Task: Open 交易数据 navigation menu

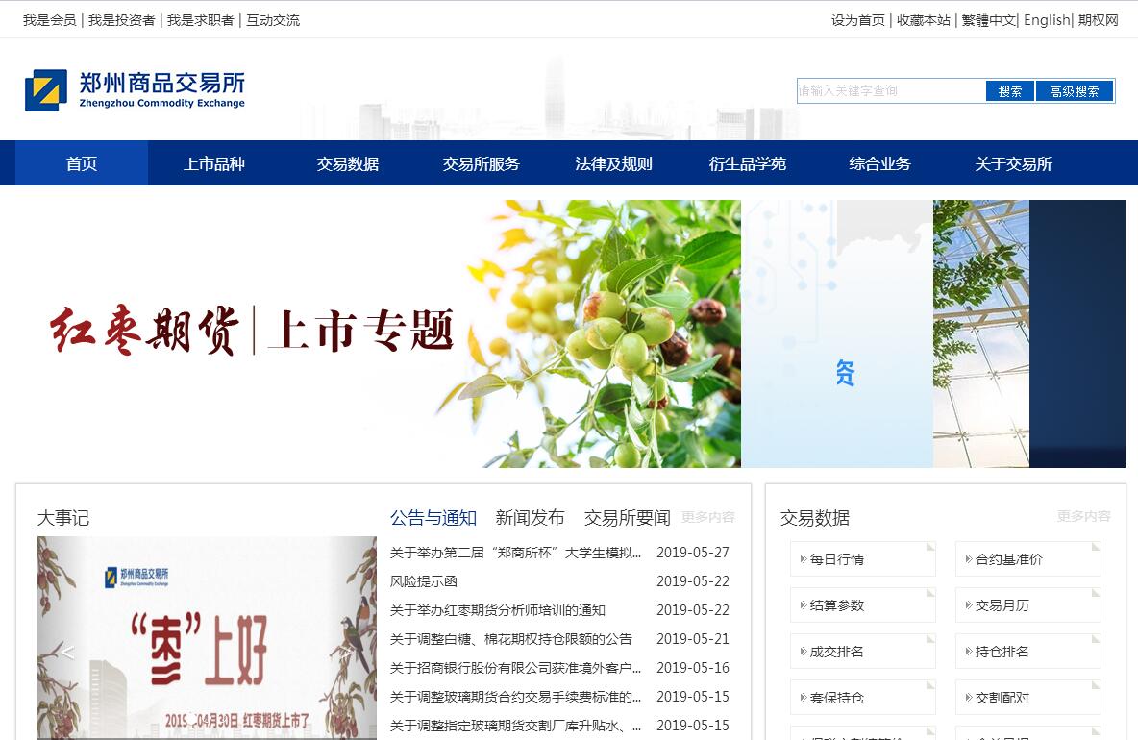Action: click(348, 163)
